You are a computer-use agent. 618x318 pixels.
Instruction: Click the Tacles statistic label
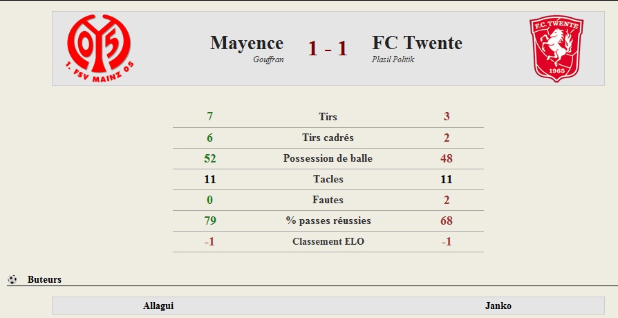(x=328, y=179)
